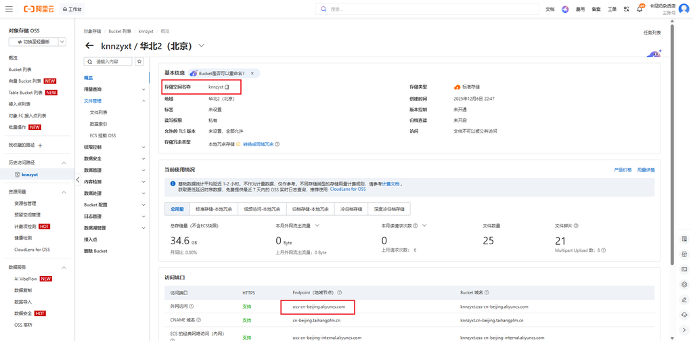Open the language switch icon
The height and width of the screenshot is (341, 693).
[x=626, y=9]
